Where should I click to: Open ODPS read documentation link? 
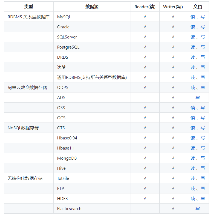(x=193, y=88)
